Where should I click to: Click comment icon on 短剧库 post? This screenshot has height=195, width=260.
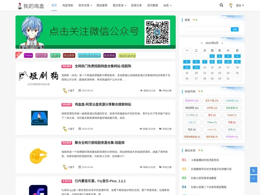160,167
